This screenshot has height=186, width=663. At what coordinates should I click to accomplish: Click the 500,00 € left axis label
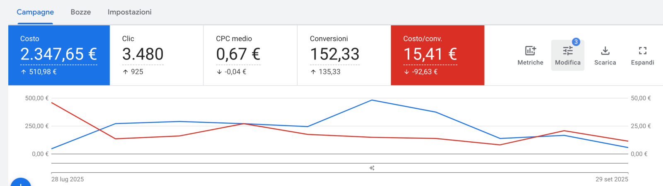(x=37, y=98)
